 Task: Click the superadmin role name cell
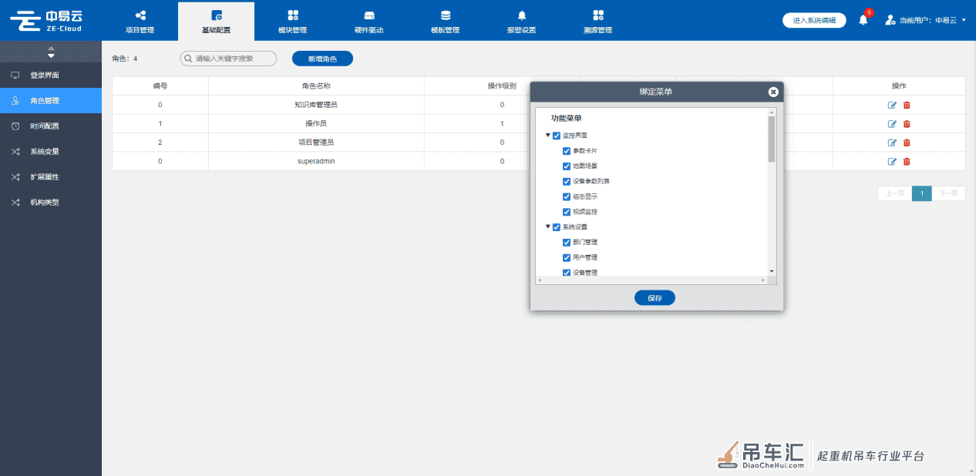point(316,161)
